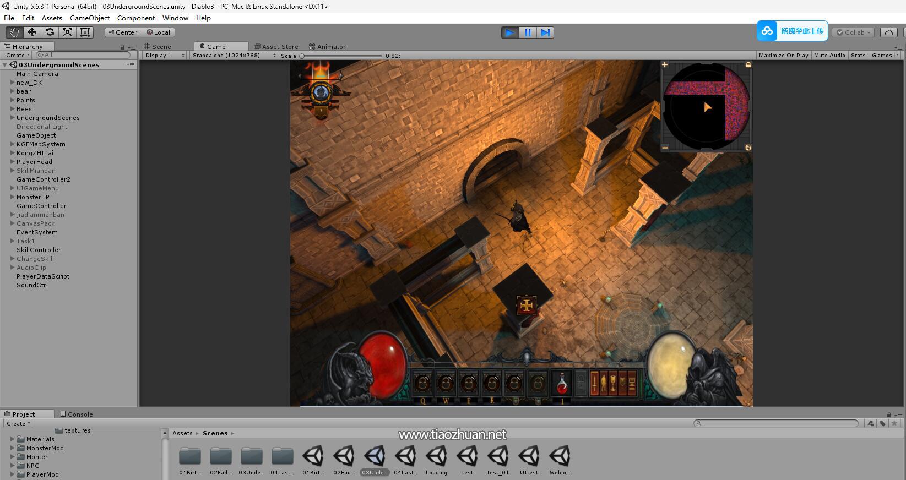Expand the new_DK object
Viewport: 906px width, 480px height.
[12, 83]
